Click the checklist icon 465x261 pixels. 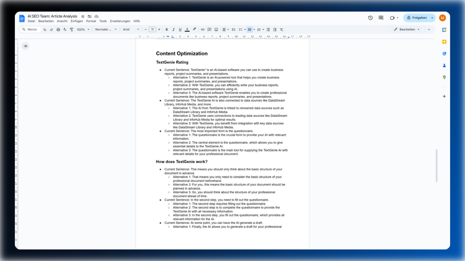point(241,30)
